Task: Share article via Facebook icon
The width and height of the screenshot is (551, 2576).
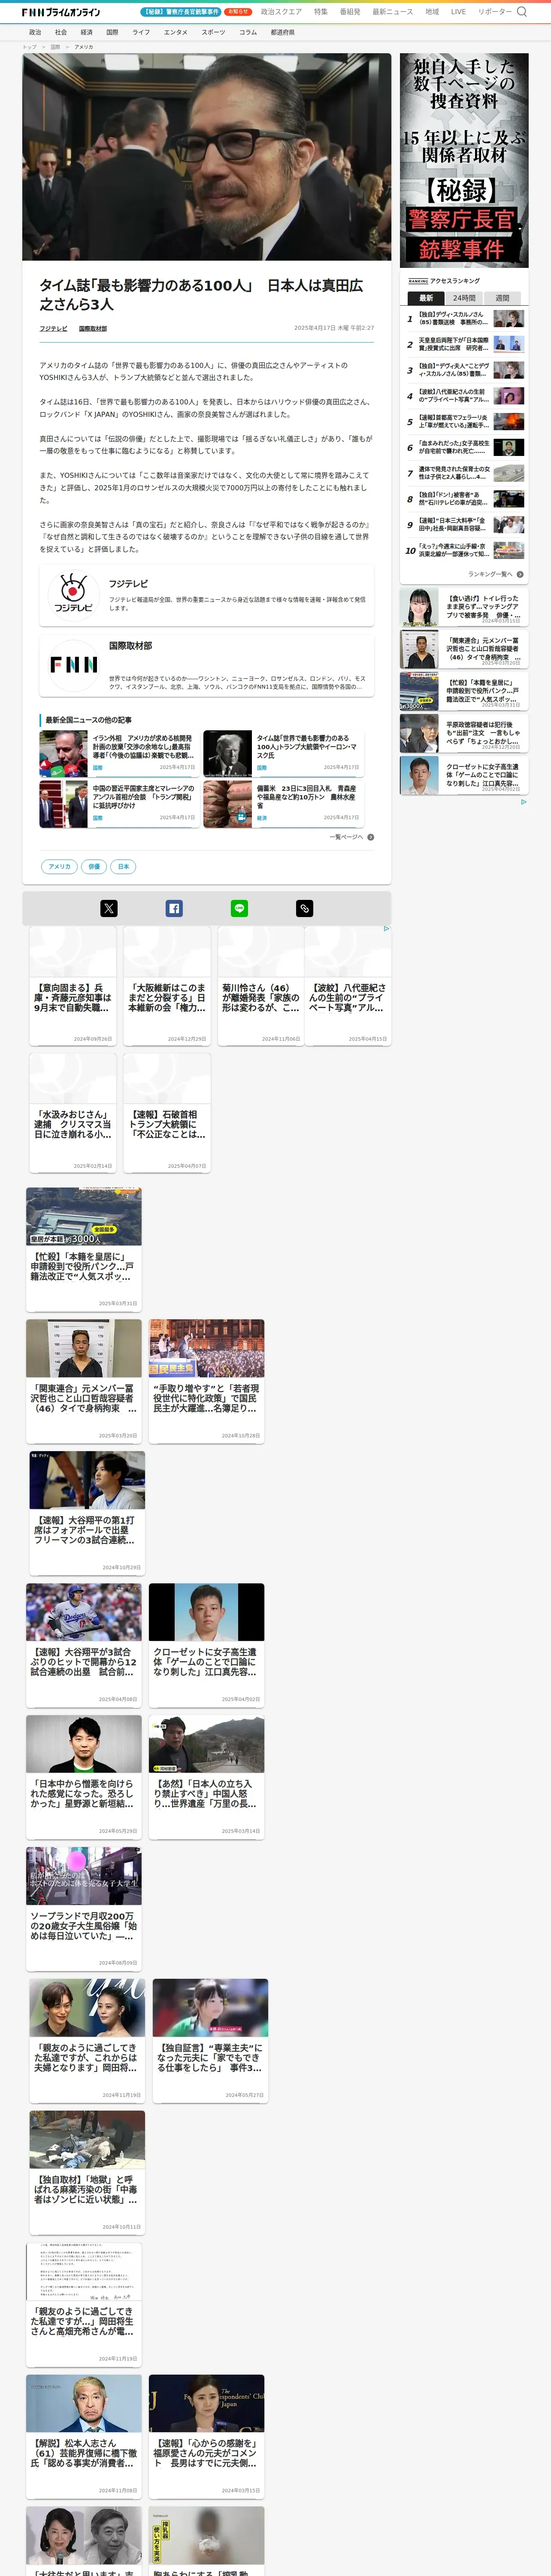Action: 174,908
